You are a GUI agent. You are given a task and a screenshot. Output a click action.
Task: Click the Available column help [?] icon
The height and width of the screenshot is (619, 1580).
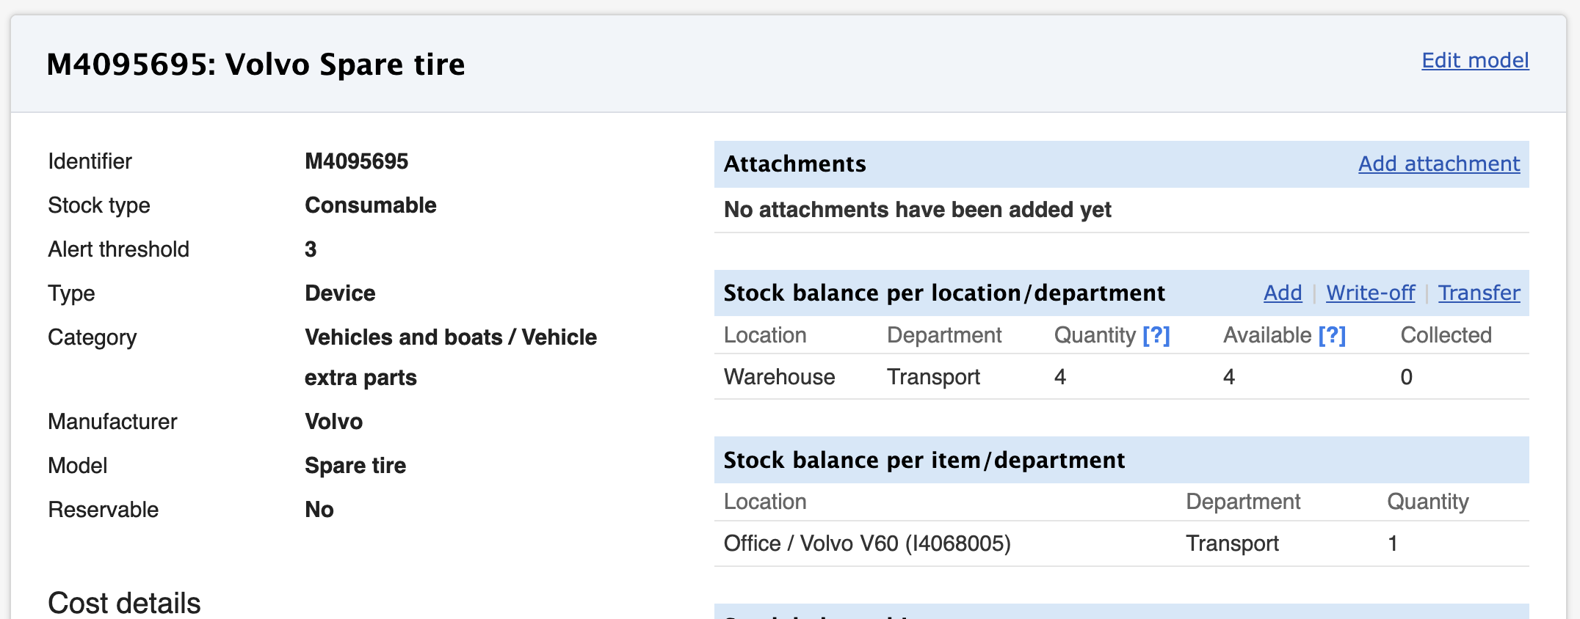(1332, 335)
